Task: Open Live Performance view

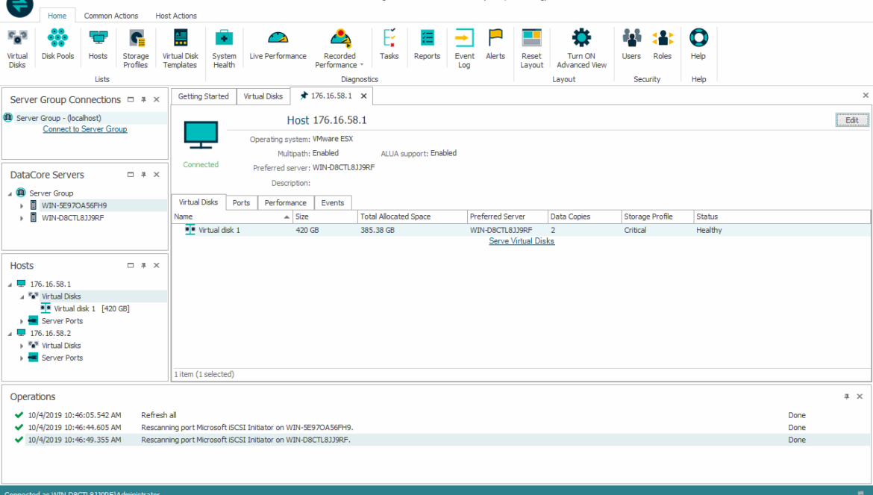Action: click(278, 45)
